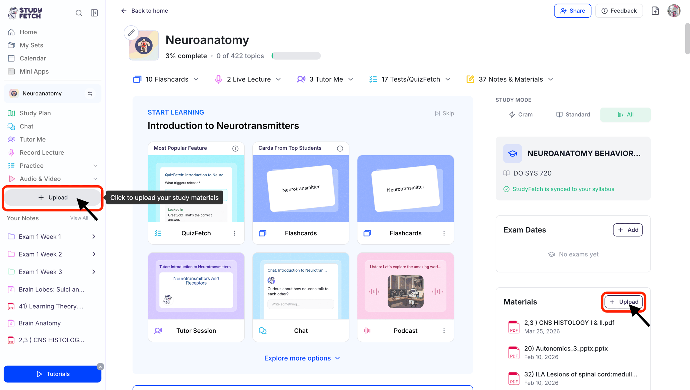Add an exam date
The height and width of the screenshot is (390, 690).
coord(628,230)
